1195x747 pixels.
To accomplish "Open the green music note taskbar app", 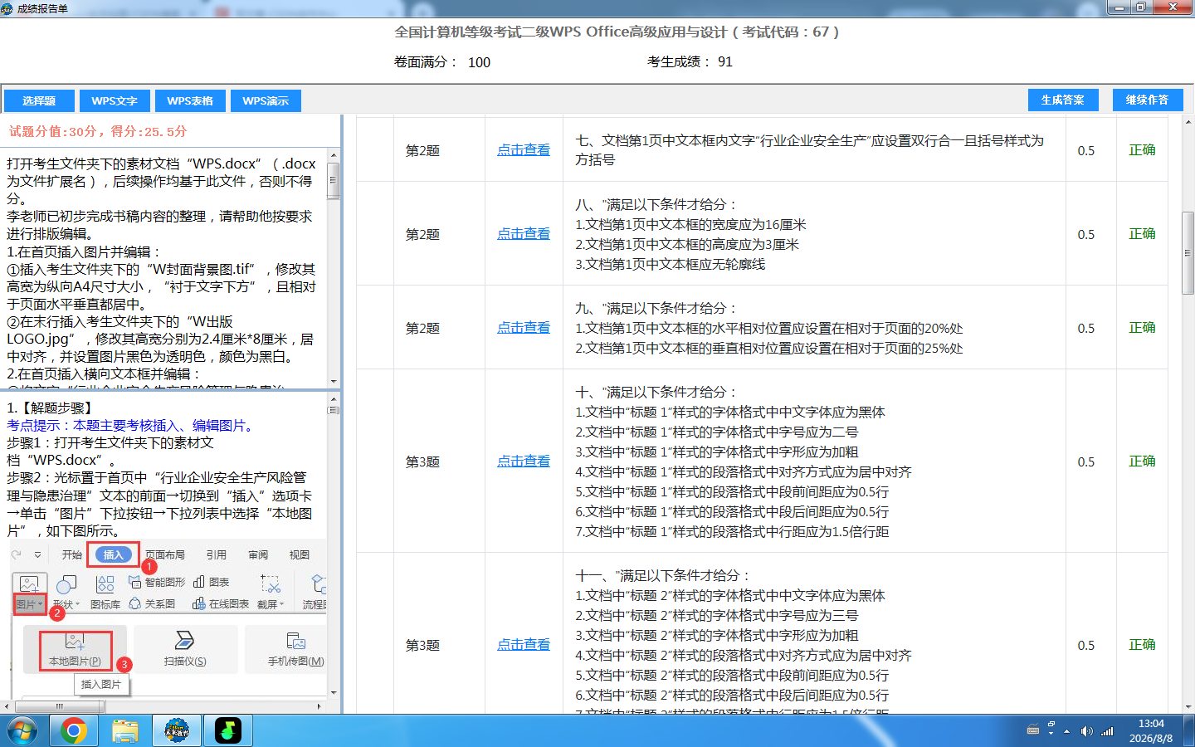I will pyautogui.click(x=228, y=731).
